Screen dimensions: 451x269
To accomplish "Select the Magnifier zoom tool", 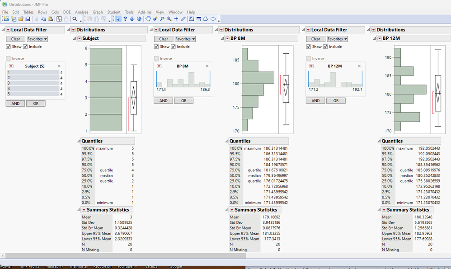I will [x=169, y=19].
